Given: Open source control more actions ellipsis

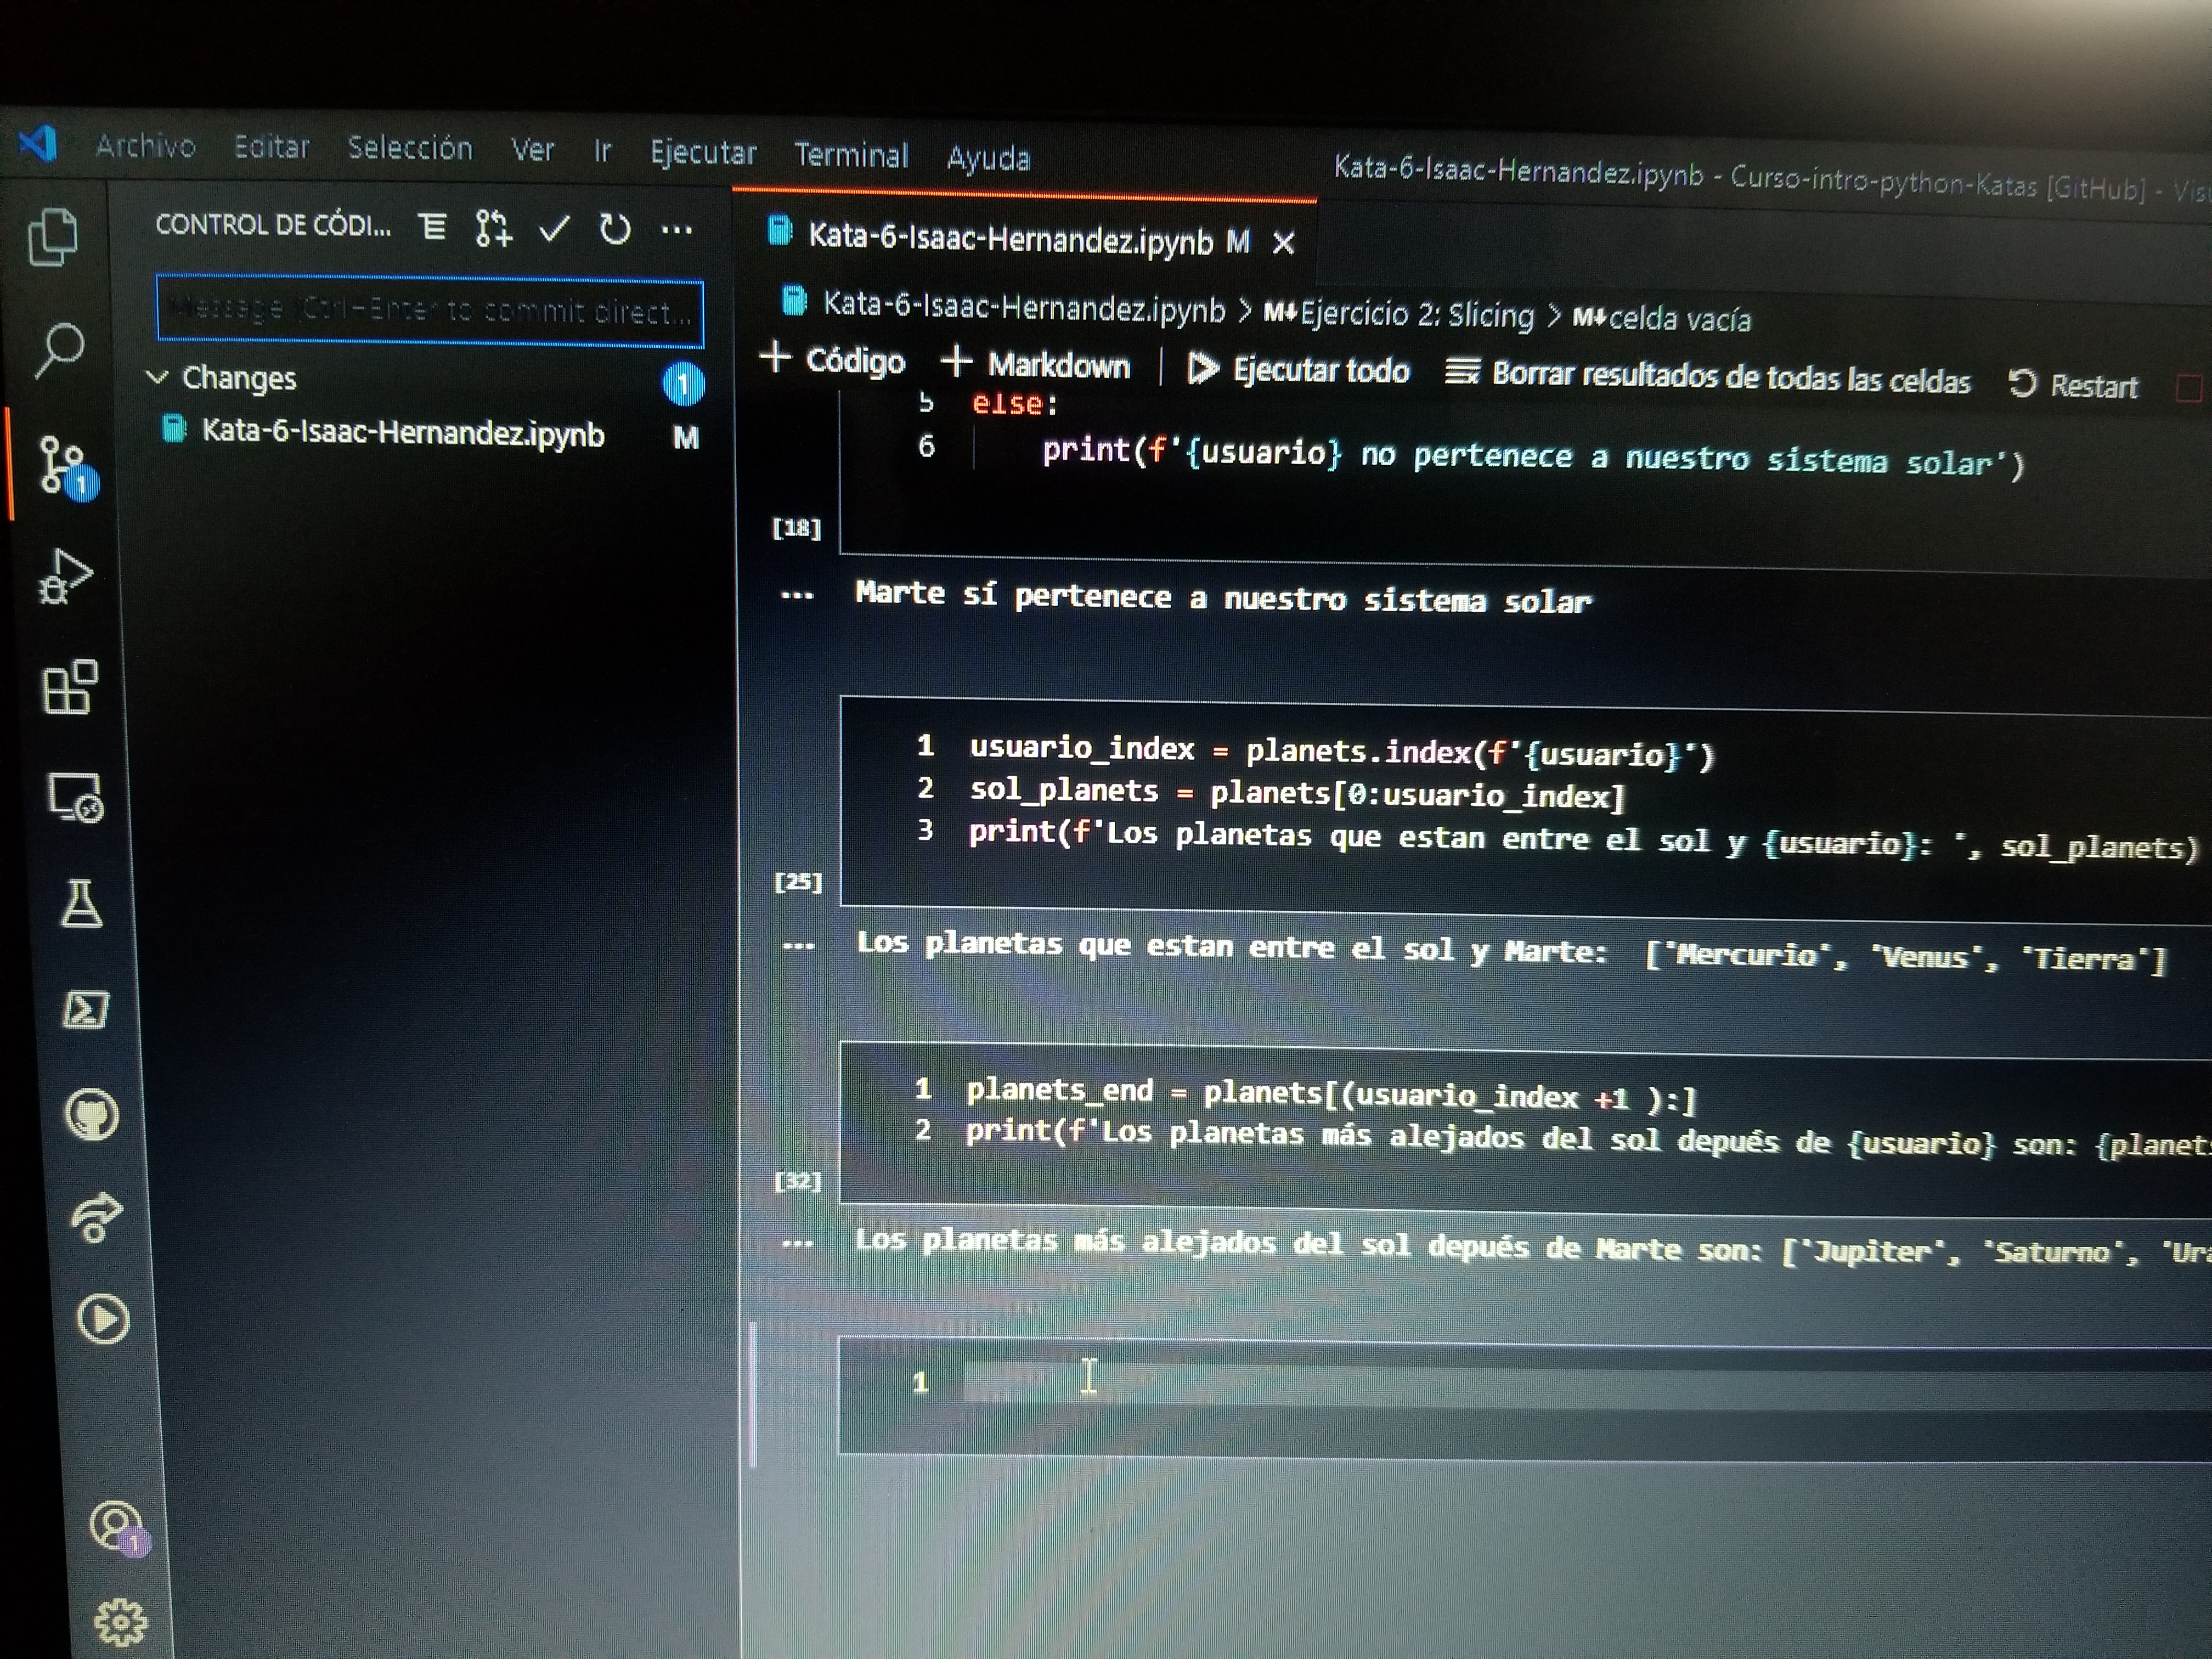Looking at the screenshot, I should (677, 231).
